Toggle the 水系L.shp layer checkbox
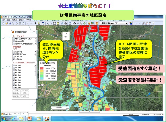 pyautogui.click(x=14, y=59)
